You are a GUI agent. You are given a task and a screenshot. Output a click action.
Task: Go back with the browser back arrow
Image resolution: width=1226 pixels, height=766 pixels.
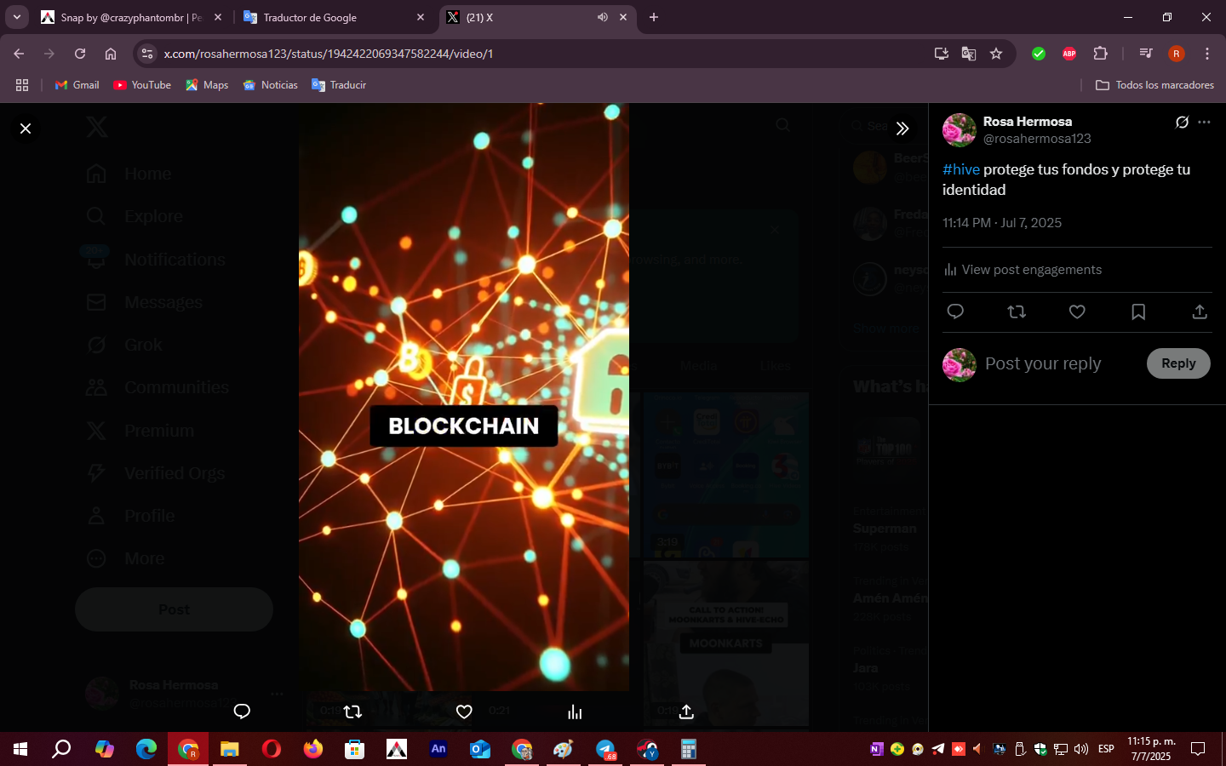click(x=19, y=54)
